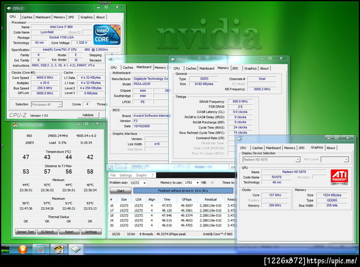Open CPU-Z chip icon on the taskbar
The height and width of the screenshot is (267, 360).
76,250
